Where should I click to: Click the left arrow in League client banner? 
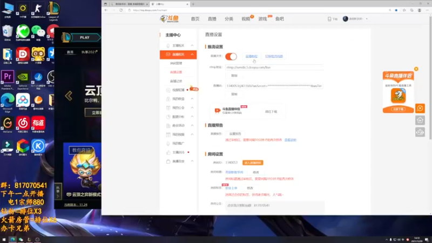69,96
